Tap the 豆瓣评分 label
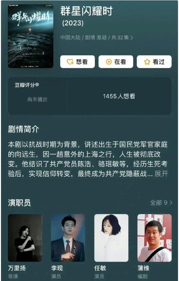The width and height of the screenshot is (179, 281). pyautogui.click(x=27, y=85)
